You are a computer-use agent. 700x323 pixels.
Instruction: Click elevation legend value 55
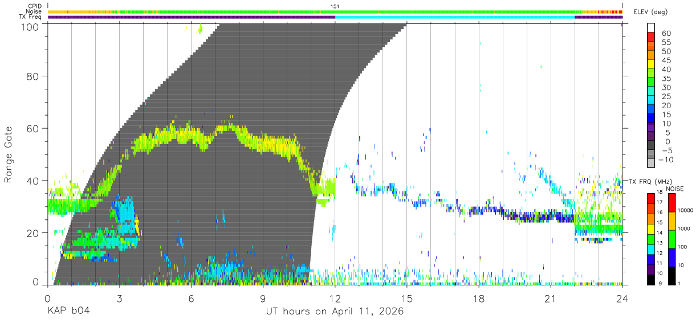tap(666, 43)
